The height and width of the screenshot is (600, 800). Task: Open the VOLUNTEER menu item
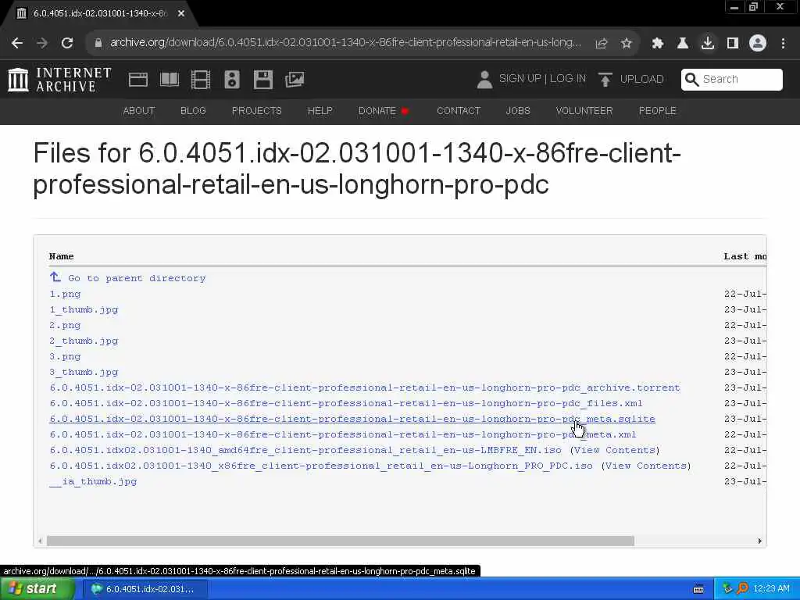point(584,111)
